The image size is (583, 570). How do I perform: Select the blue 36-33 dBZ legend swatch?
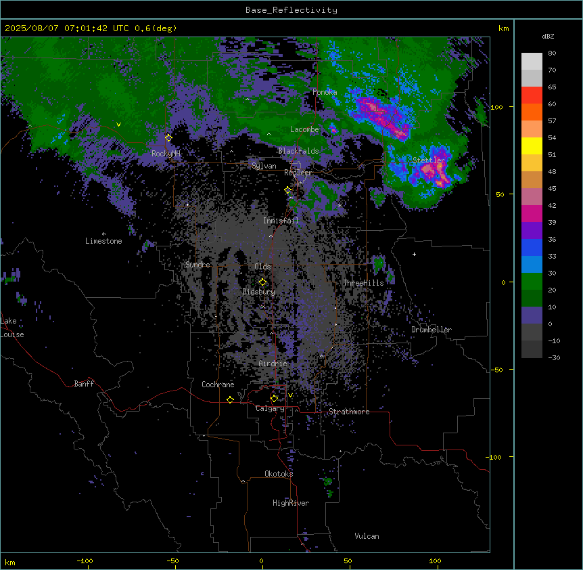pyautogui.click(x=532, y=247)
